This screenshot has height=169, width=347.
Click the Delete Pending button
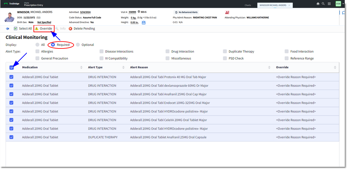coord(82,28)
